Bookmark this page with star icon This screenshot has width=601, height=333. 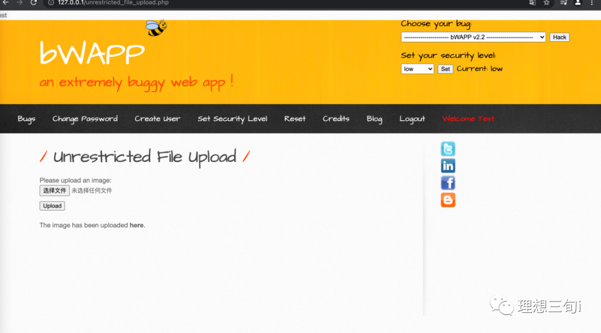point(546,3)
